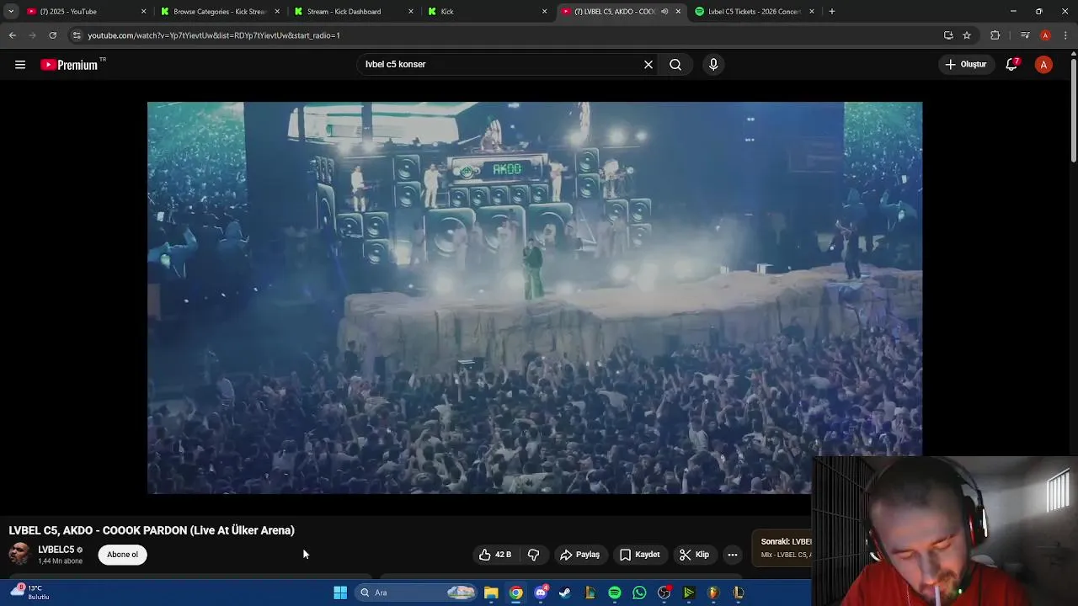Open Spotify from taskbar
The image size is (1078, 606).
coord(615,593)
